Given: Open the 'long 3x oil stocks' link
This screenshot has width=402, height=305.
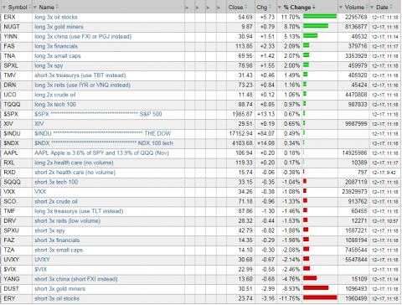Looking at the screenshot, I should 56,17.
